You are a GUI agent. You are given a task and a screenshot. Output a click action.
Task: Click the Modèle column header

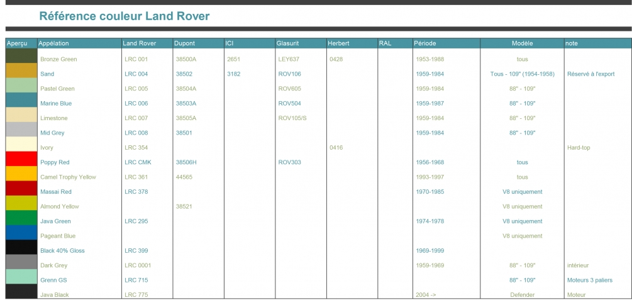(523, 43)
